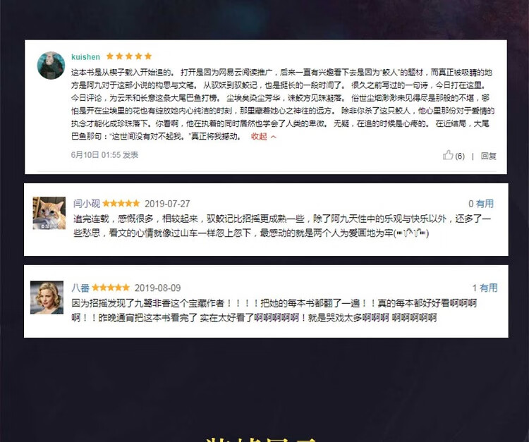Mark 八番's review as 有用

pos(485,288)
